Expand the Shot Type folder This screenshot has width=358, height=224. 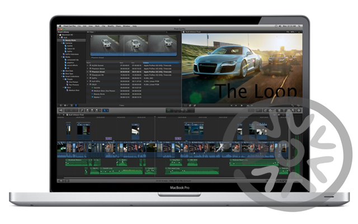(x=62, y=73)
